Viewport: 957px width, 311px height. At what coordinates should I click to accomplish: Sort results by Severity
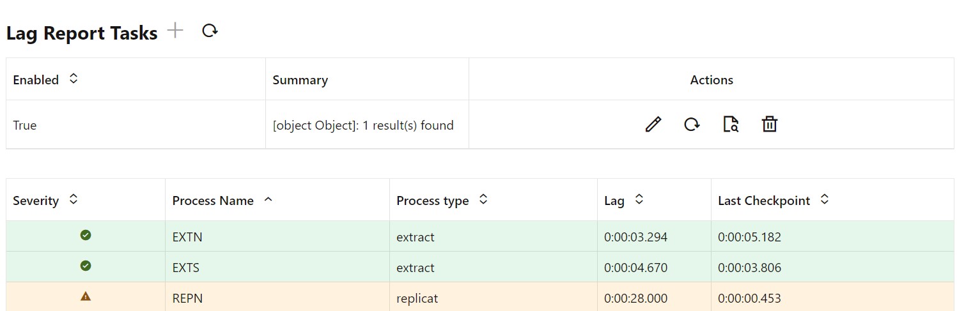click(x=74, y=200)
